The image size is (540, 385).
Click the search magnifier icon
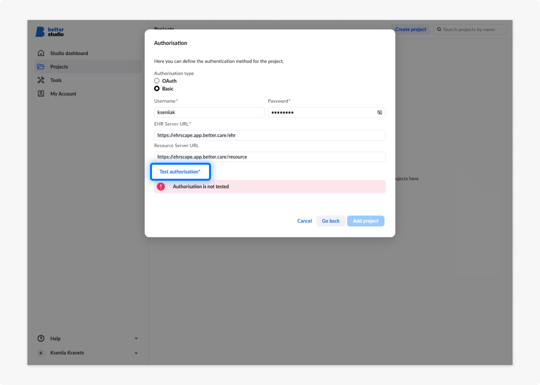pyautogui.click(x=439, y=30)
